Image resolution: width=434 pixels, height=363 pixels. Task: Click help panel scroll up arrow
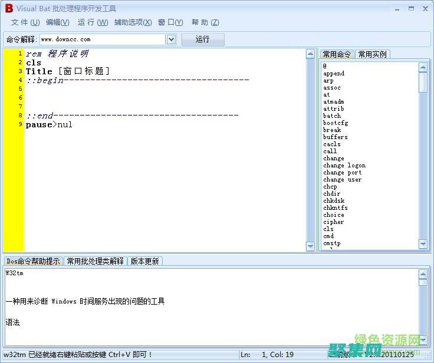click(423, 274)
